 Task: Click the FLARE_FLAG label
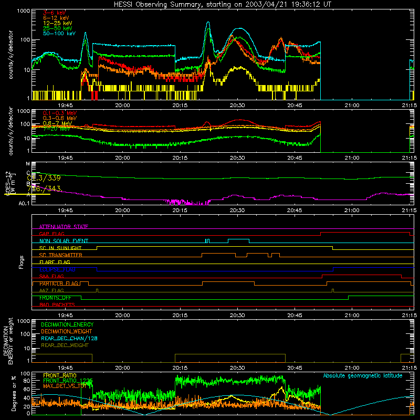coord(55,262)
